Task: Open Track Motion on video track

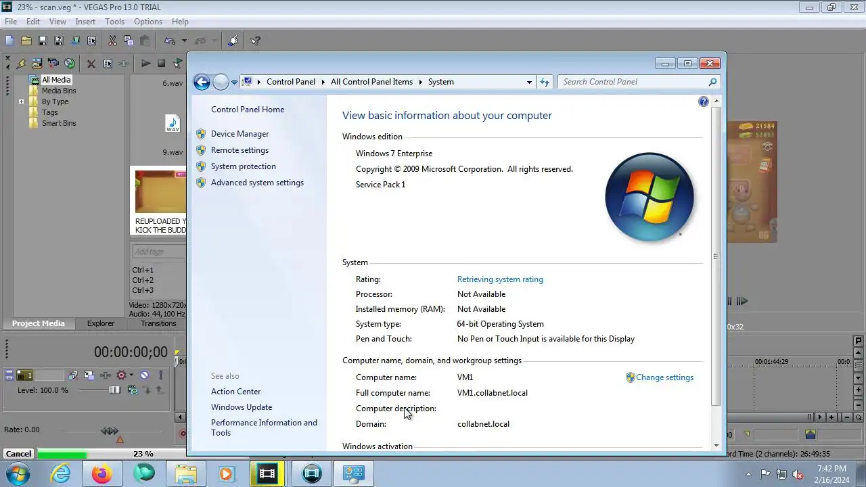Action: coord(89,375)
